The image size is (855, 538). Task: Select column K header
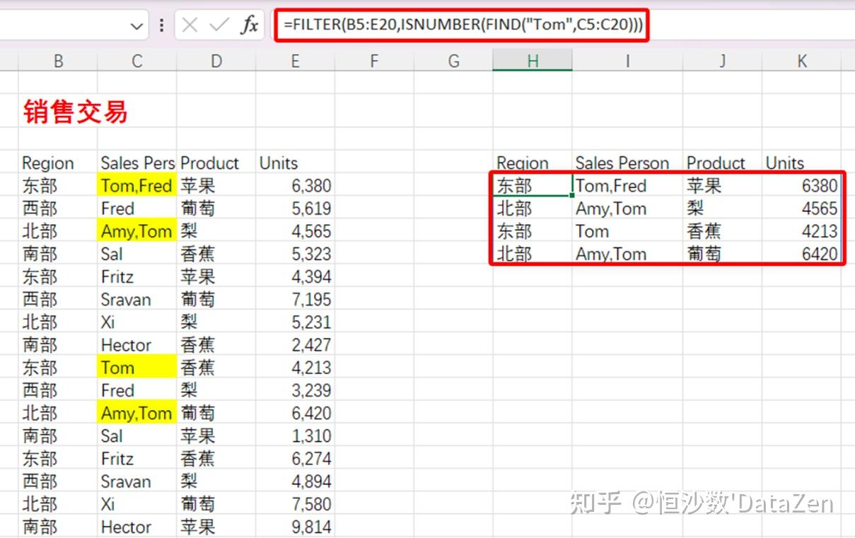(x=801, y=62)
